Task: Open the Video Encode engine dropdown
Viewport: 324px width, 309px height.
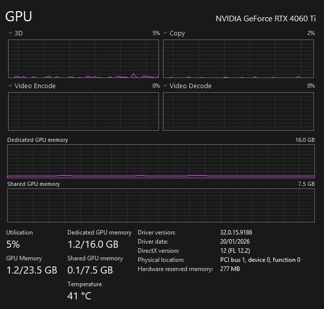Action: (x=11, y=86)
